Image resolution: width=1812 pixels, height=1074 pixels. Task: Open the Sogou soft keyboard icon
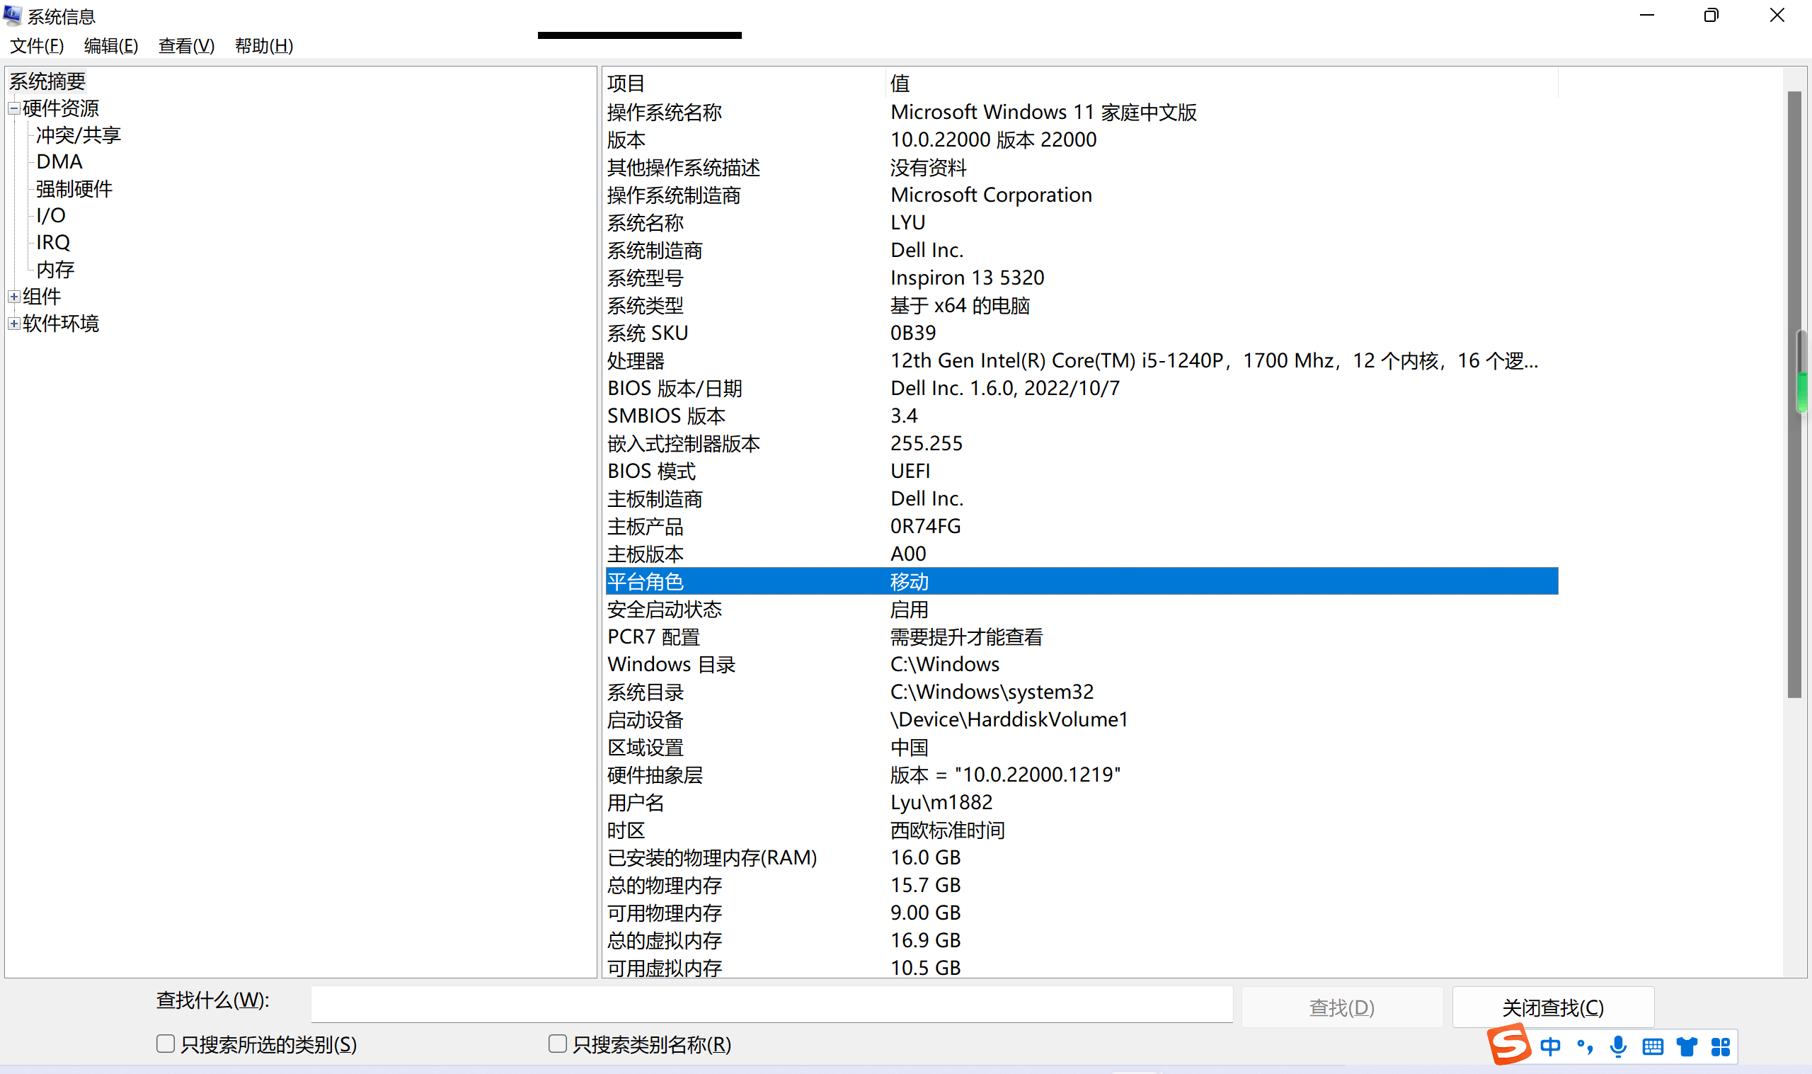pyautogui.click(x=1653, y=1046)
